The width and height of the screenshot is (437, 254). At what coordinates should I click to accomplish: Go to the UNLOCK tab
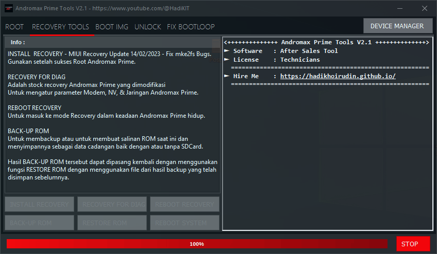click(148, 27)
